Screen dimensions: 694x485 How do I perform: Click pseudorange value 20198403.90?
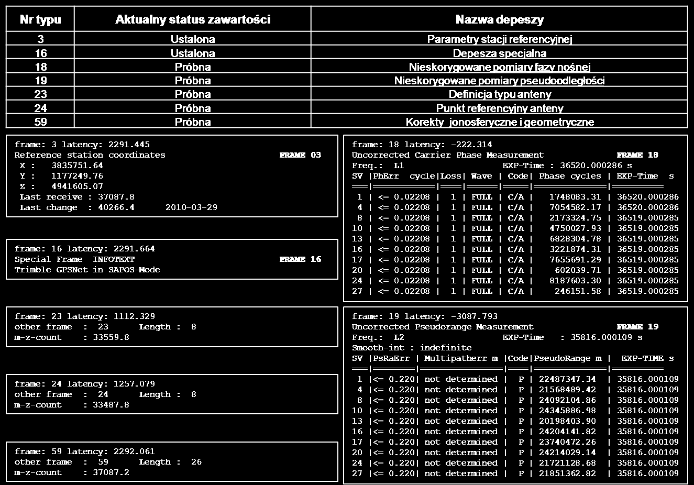coord(567,421)
